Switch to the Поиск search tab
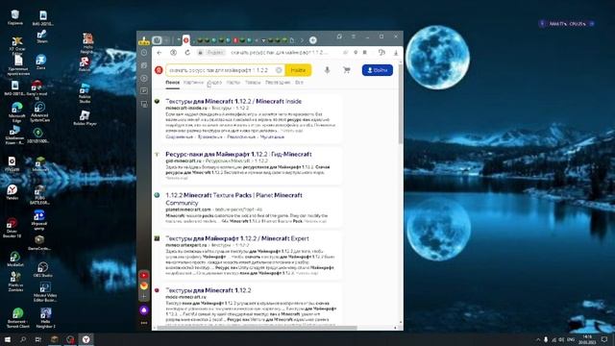Image resolution: width=615 pixels, height=346 pixels. pyautogui.click(x=173, y=83)
